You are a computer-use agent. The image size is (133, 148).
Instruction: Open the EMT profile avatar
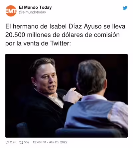[x=11, y=11]
